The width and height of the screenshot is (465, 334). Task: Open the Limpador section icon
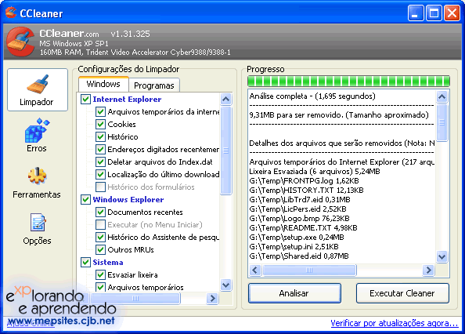[38, 89]
